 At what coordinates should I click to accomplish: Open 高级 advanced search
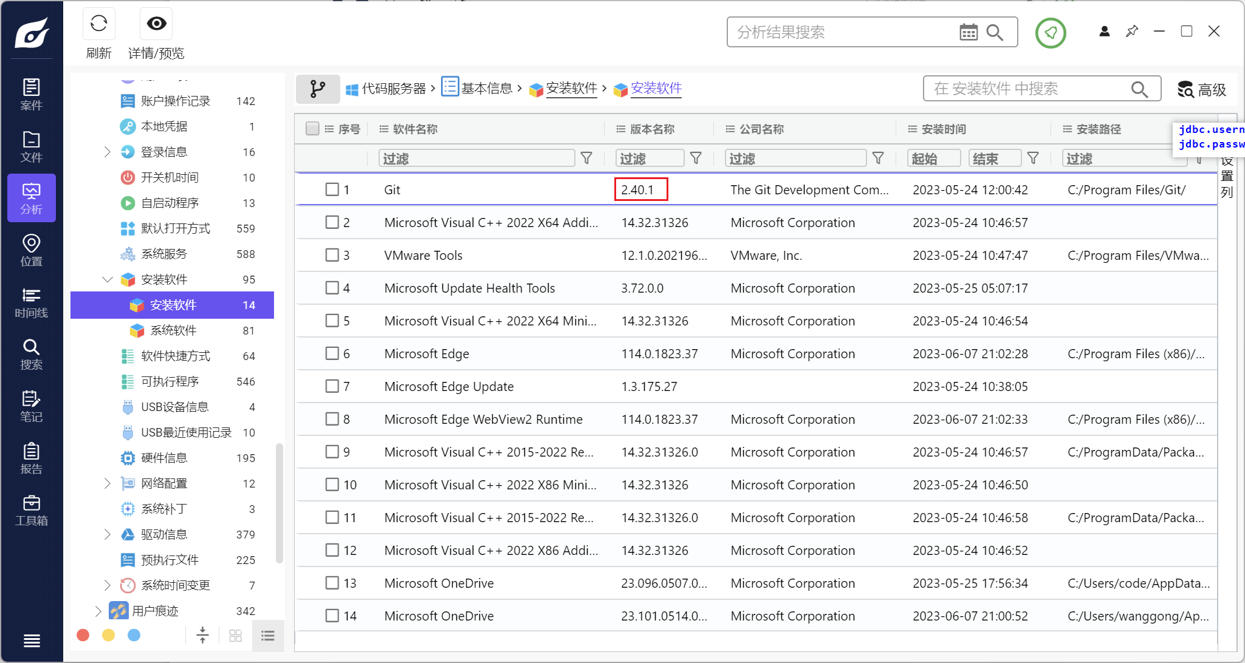tap(1202, 89)
